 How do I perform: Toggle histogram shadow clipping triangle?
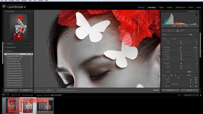[x=163, y=15]
